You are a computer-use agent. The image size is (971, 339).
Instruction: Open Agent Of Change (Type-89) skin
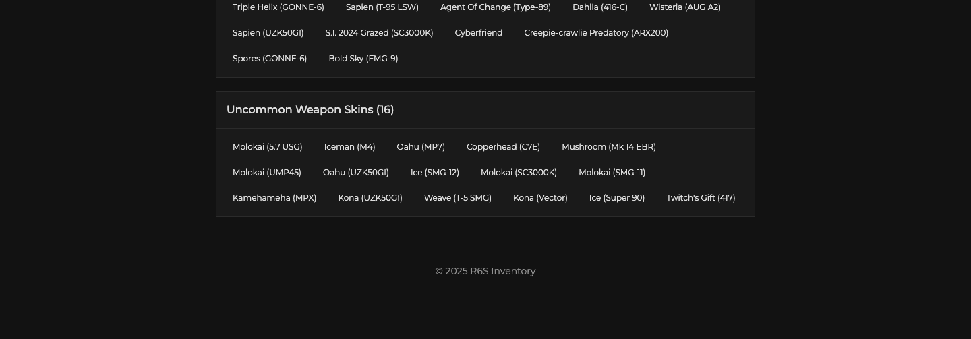click(x=495, y=7)
